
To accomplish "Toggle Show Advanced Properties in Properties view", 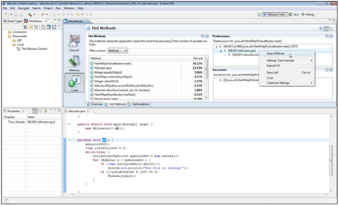I will point(40,111).
